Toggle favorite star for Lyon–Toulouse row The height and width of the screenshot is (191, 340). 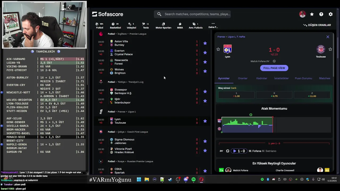(x=205, y=121)
